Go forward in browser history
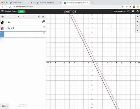Image resolution: width=140 pixels, height=109 pixels. click(x=6, y=7)
